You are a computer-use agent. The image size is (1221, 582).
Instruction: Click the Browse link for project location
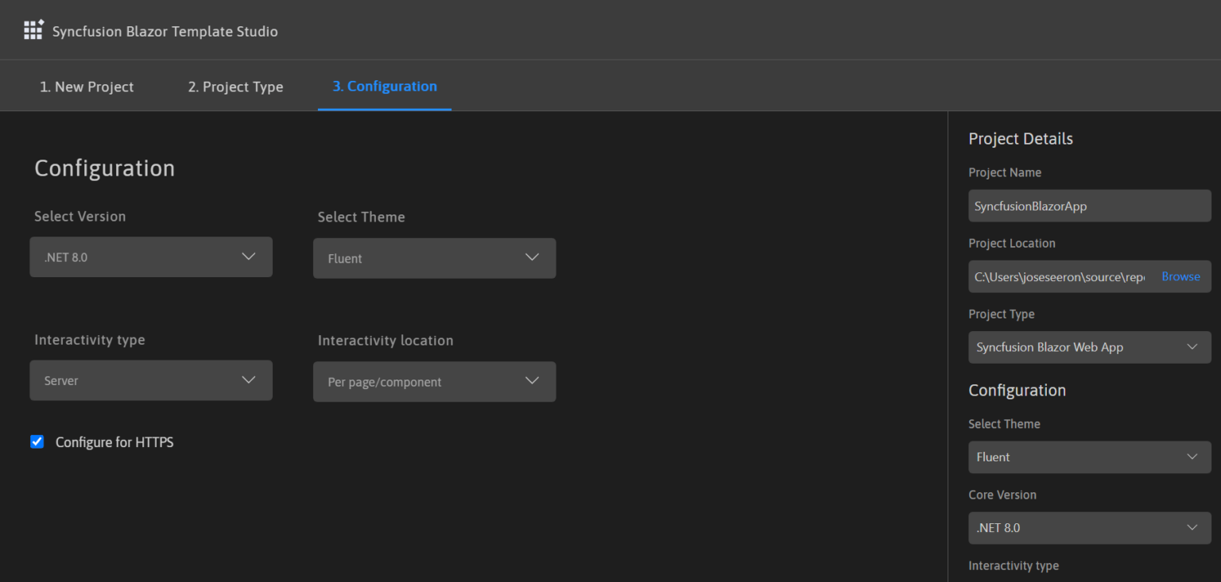pyautogui.click(x=1180, y=276)
